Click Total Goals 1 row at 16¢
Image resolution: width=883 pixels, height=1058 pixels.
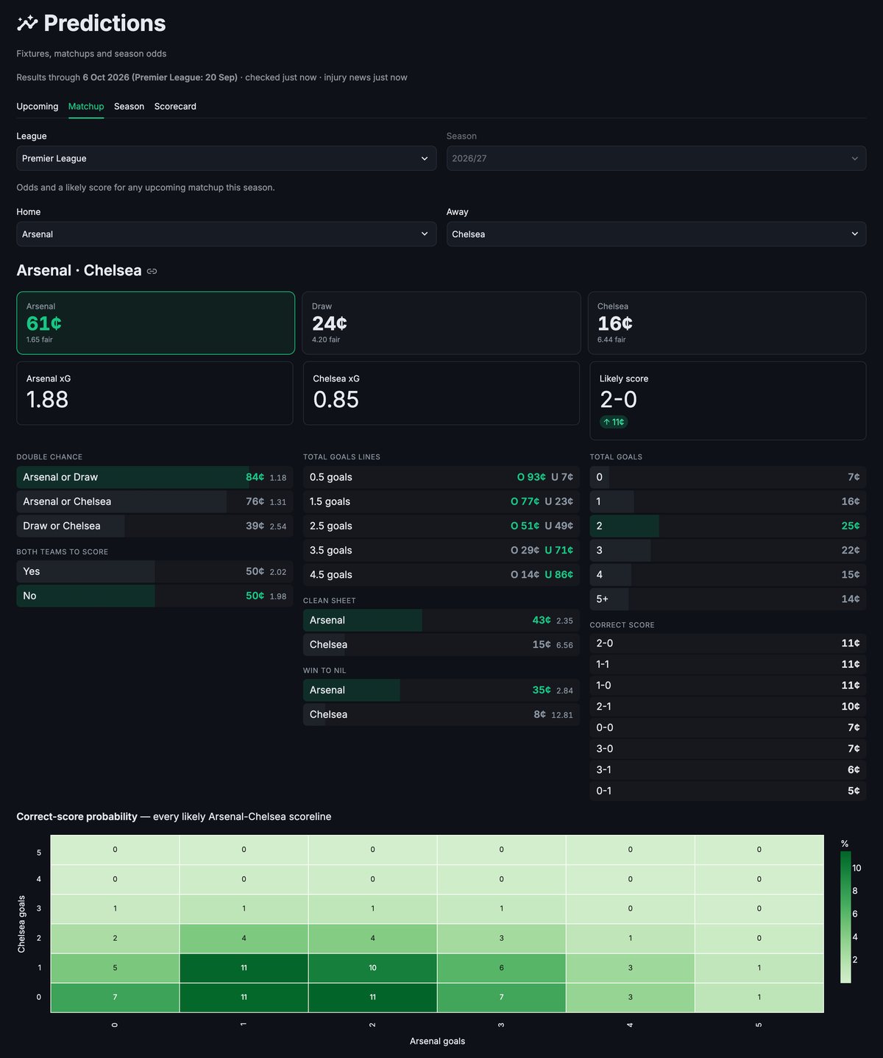coord(728,501)
